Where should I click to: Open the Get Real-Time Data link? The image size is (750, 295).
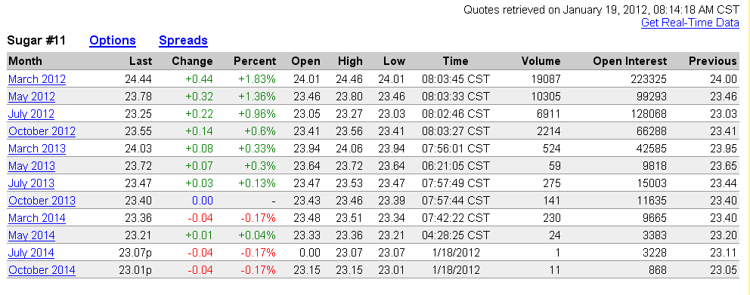pos(690,23)
